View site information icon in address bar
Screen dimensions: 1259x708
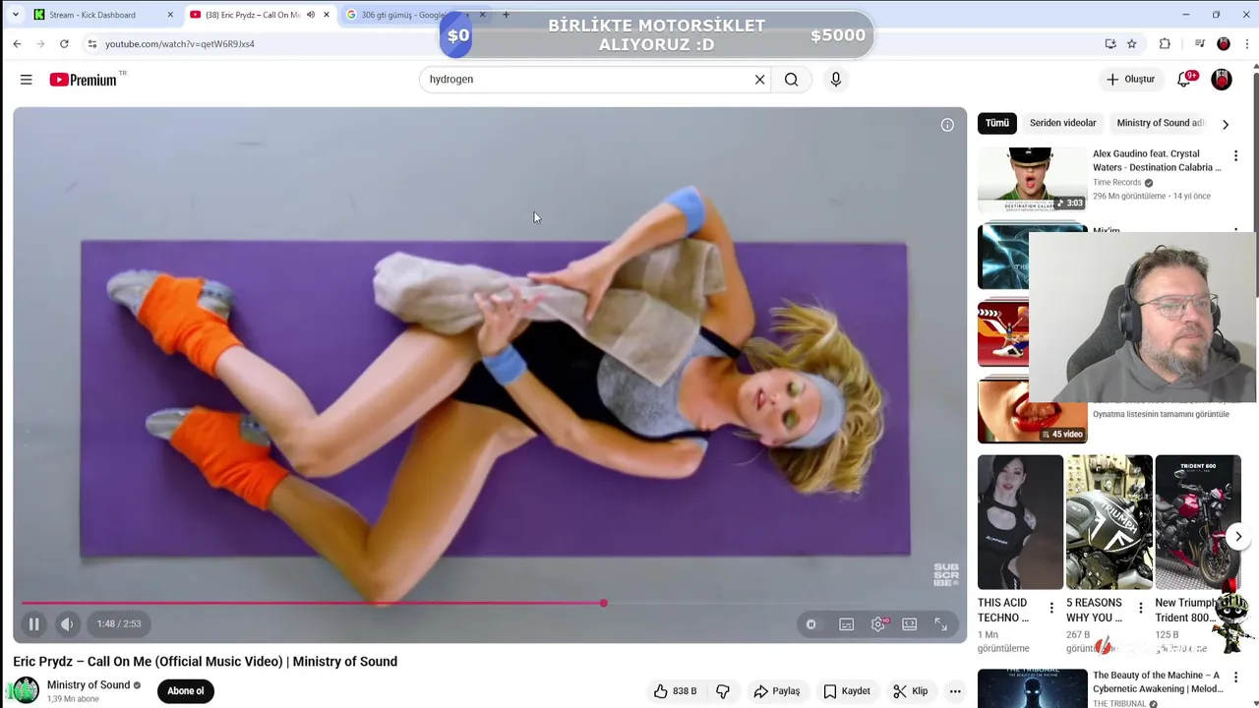coord(91,44)
